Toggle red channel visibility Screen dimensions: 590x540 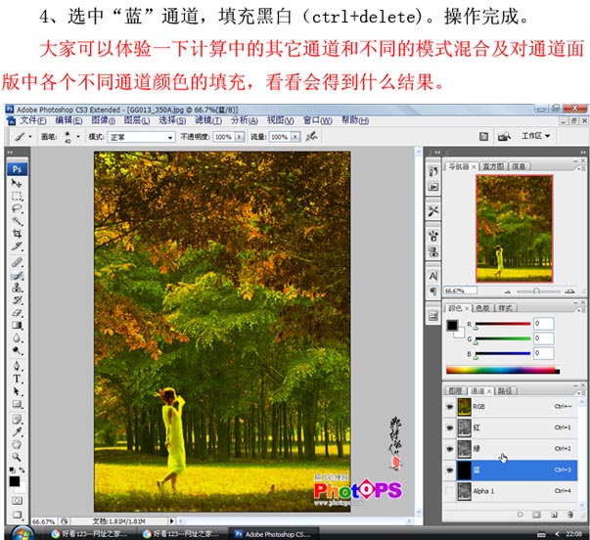click(450, 427)
